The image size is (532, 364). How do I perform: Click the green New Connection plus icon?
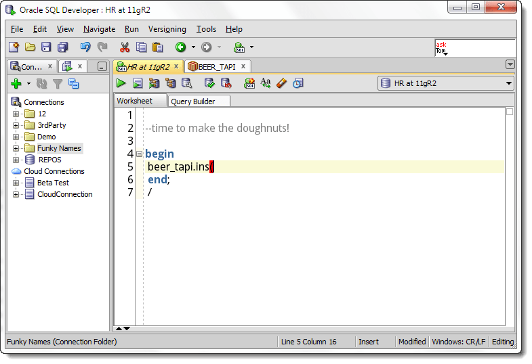tap(16, 83)
